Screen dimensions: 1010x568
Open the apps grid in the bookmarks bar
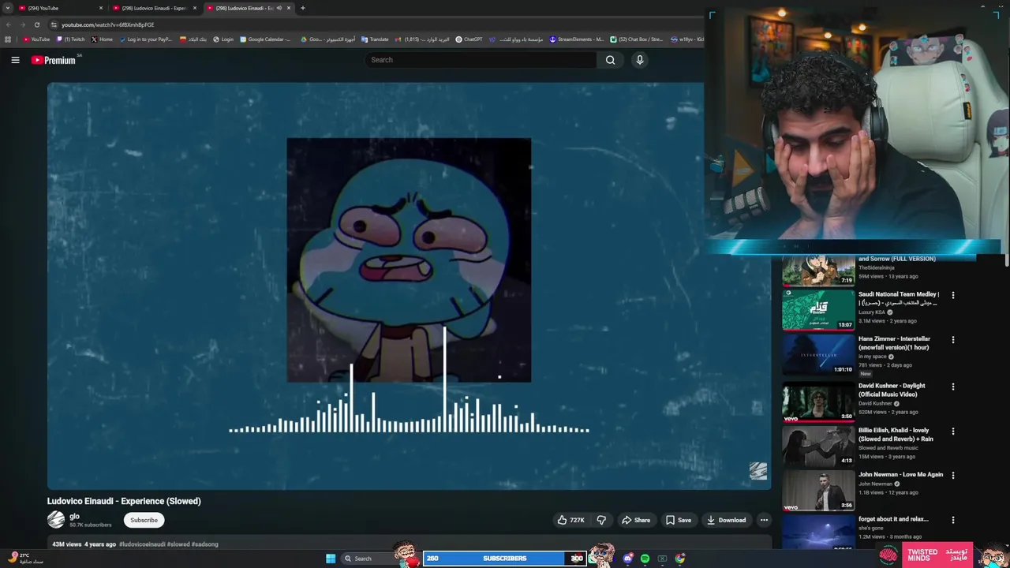coord(8,39)
